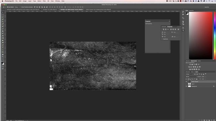
Task: Left align text in Paragraph panel
Action: [163, 29]
